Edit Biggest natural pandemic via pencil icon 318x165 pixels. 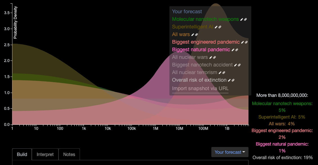tap(233, 50)
